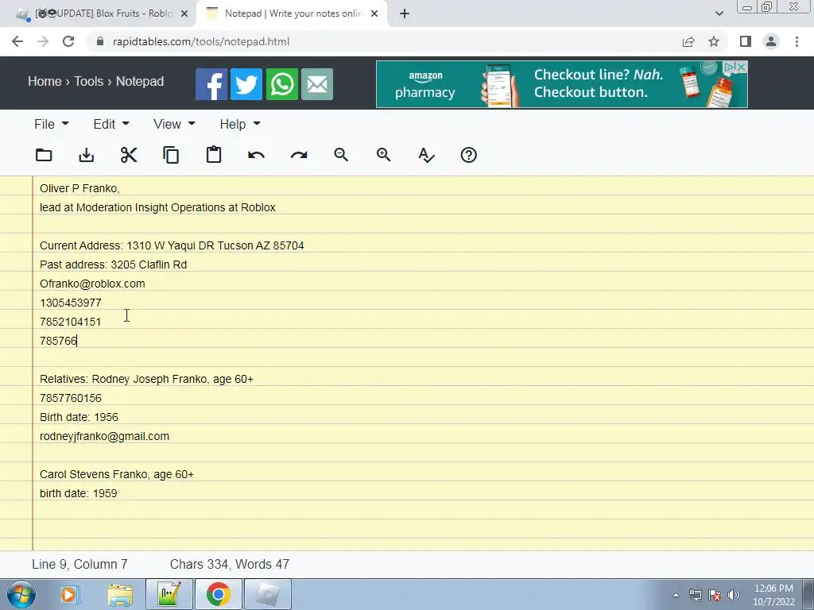Open the View dropdown menu
Image resolution: width=814 pixels, height=610 pixels.
[174, 124]
